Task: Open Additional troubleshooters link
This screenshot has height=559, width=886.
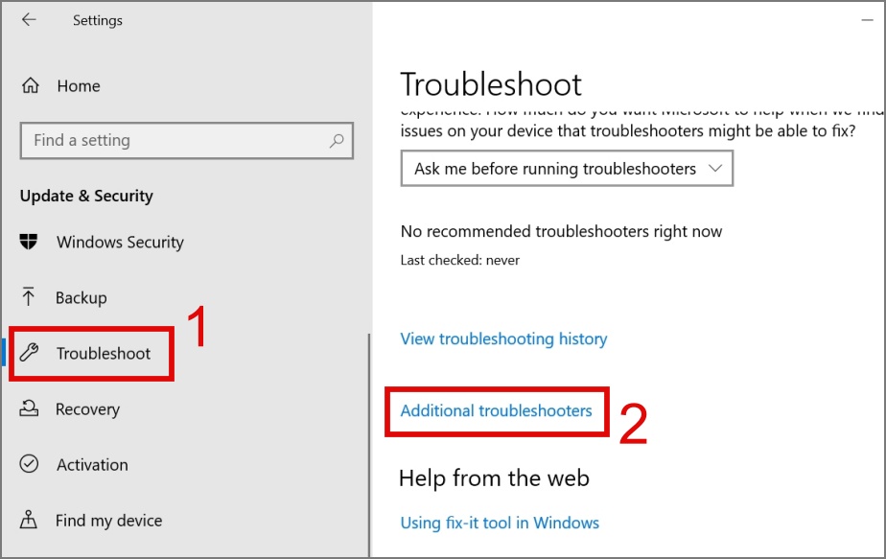Action: point(496,411)
